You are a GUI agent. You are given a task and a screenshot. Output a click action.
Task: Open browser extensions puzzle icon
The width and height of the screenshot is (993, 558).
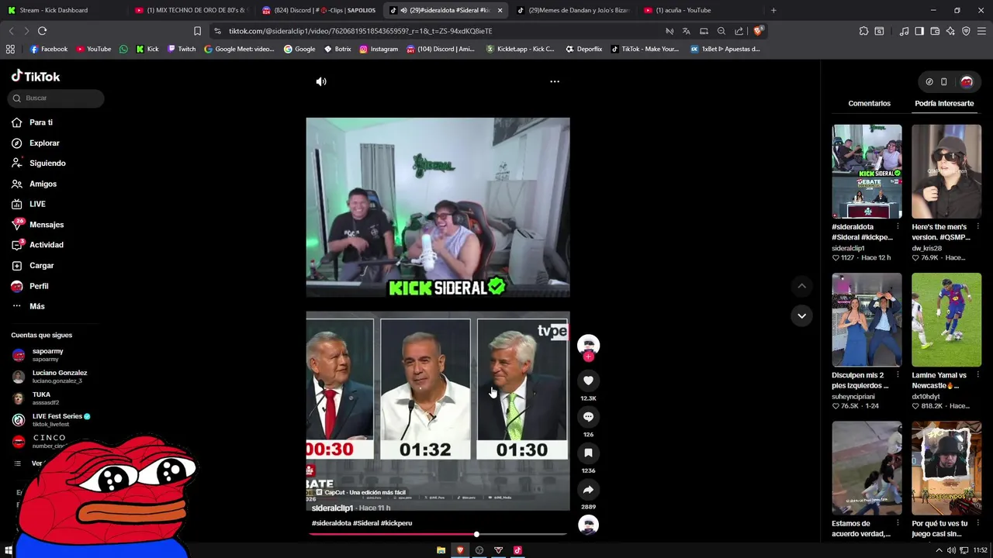point(863,31)
